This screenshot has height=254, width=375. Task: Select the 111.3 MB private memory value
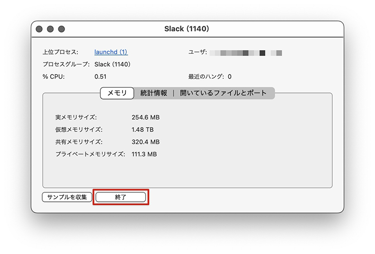(144, 154)
